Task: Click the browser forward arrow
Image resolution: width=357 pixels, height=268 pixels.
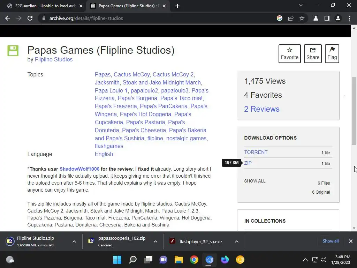Action: [x=19, y=18]
